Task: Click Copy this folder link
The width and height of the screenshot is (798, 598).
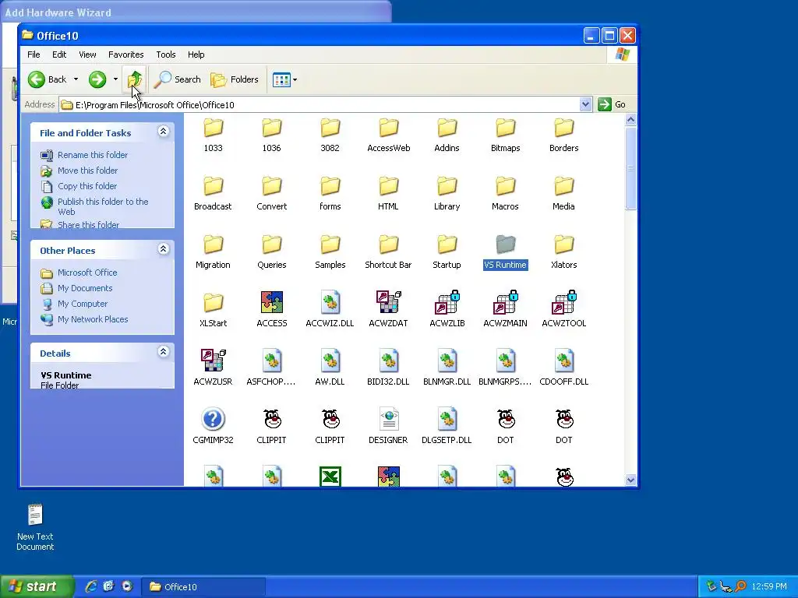Action: 87,186
